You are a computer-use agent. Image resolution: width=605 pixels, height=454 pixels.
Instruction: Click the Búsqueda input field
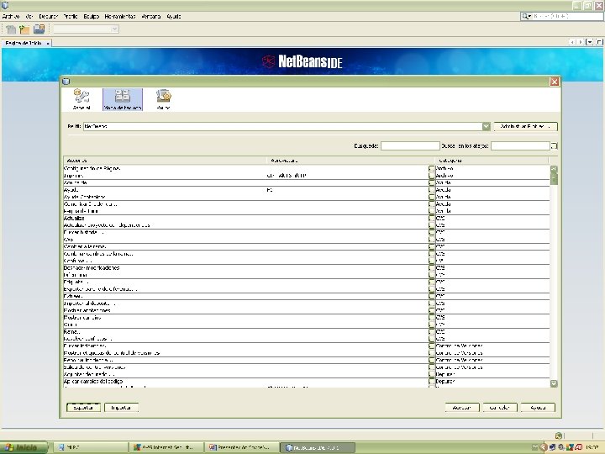410,145
